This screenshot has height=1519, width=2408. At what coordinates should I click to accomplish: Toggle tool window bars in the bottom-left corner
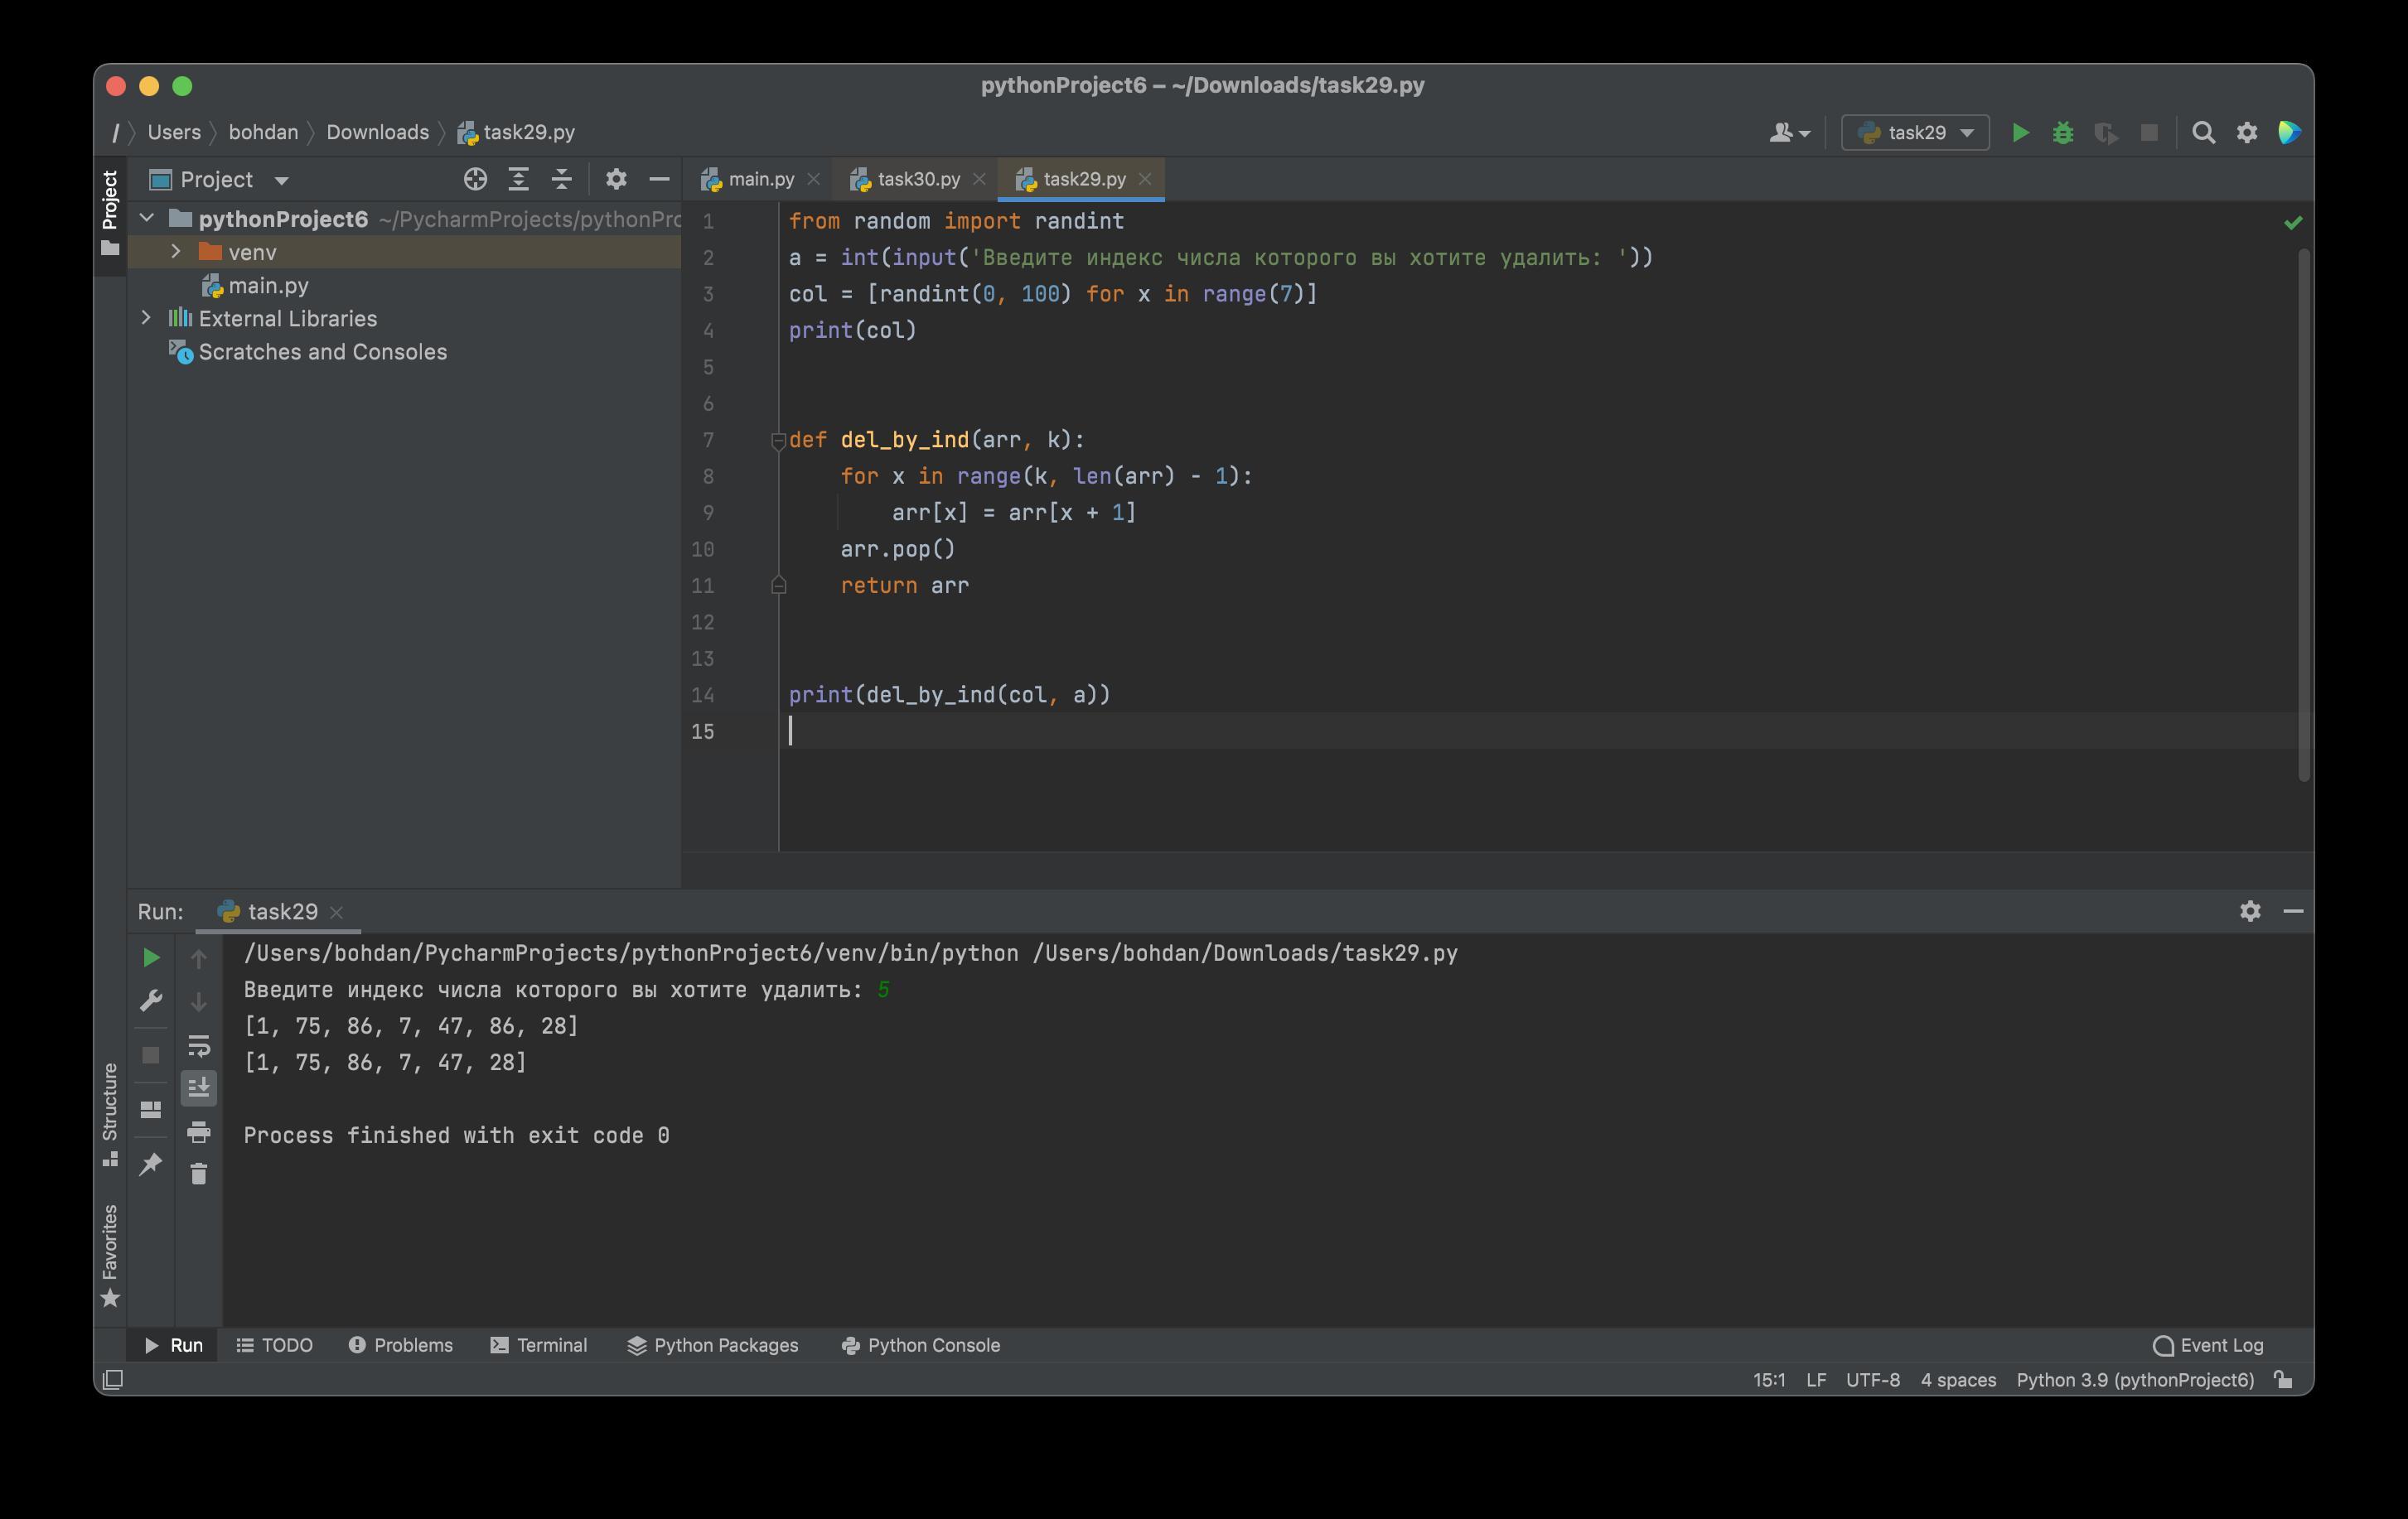pyautogui.click(x=113, y=1380)
